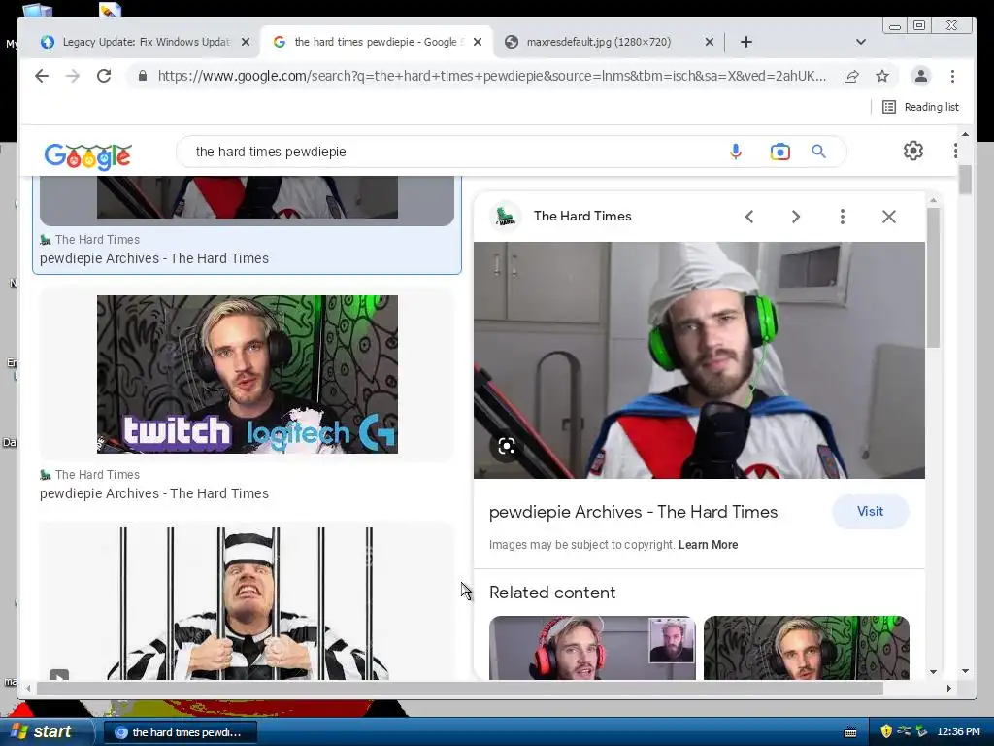Open red headphones related content thumbnail

tap(592, 648)
